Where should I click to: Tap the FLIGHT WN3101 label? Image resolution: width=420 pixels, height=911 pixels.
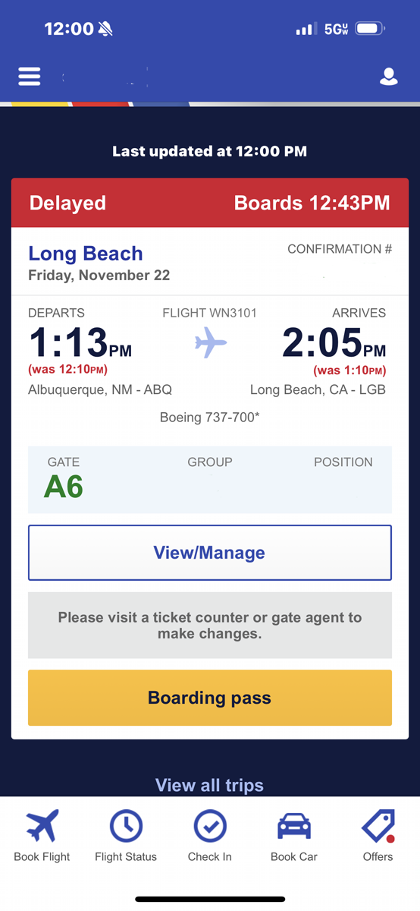[210, 313]
